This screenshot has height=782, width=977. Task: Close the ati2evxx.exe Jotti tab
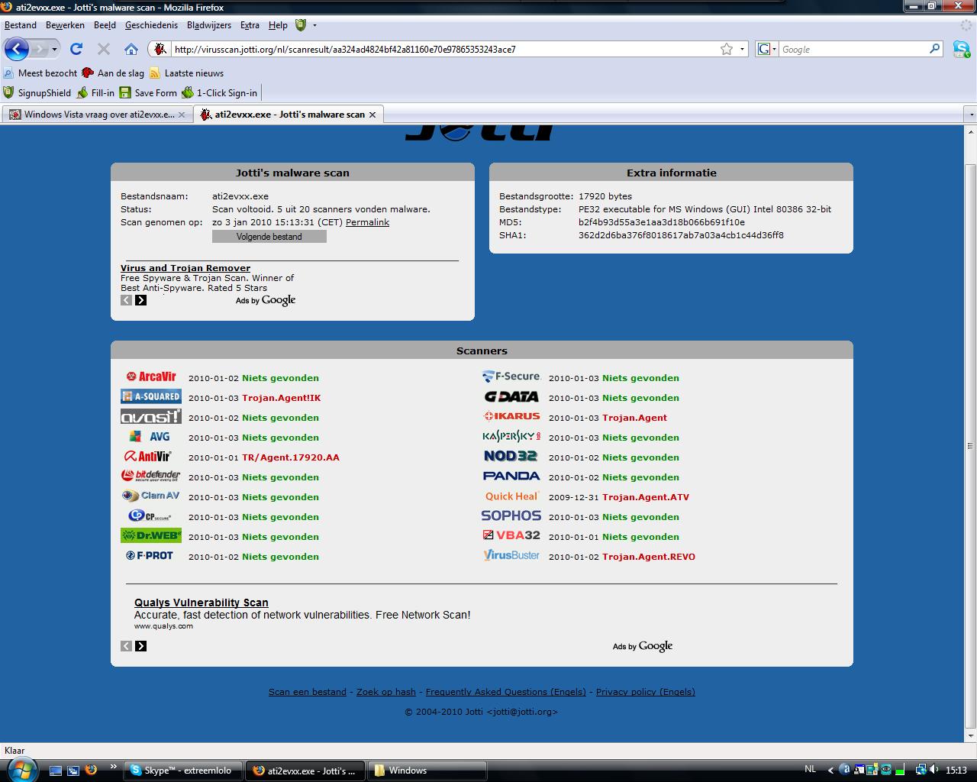pos(372,115)
